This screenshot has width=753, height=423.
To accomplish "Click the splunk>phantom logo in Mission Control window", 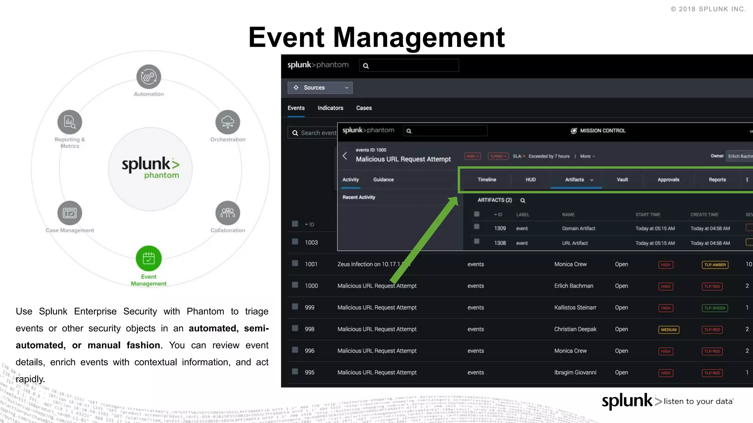I will [368, 130].
